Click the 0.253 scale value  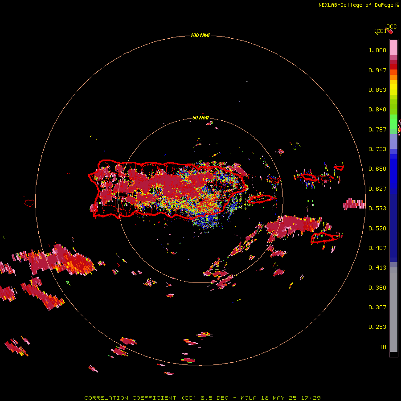[377, 327]
